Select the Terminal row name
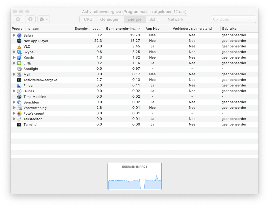269x207 pixels. coord(30,125)
